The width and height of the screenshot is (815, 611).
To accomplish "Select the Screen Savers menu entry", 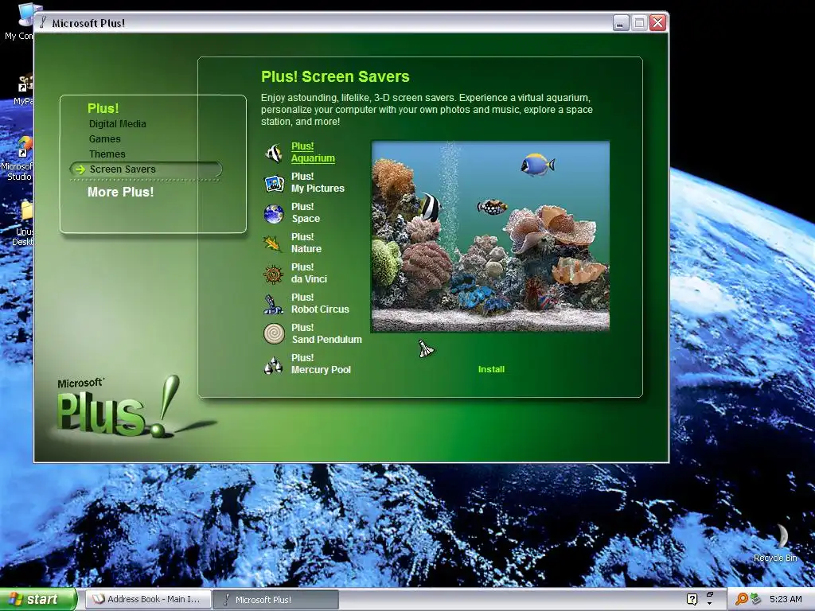I will (x=146, y=169).
